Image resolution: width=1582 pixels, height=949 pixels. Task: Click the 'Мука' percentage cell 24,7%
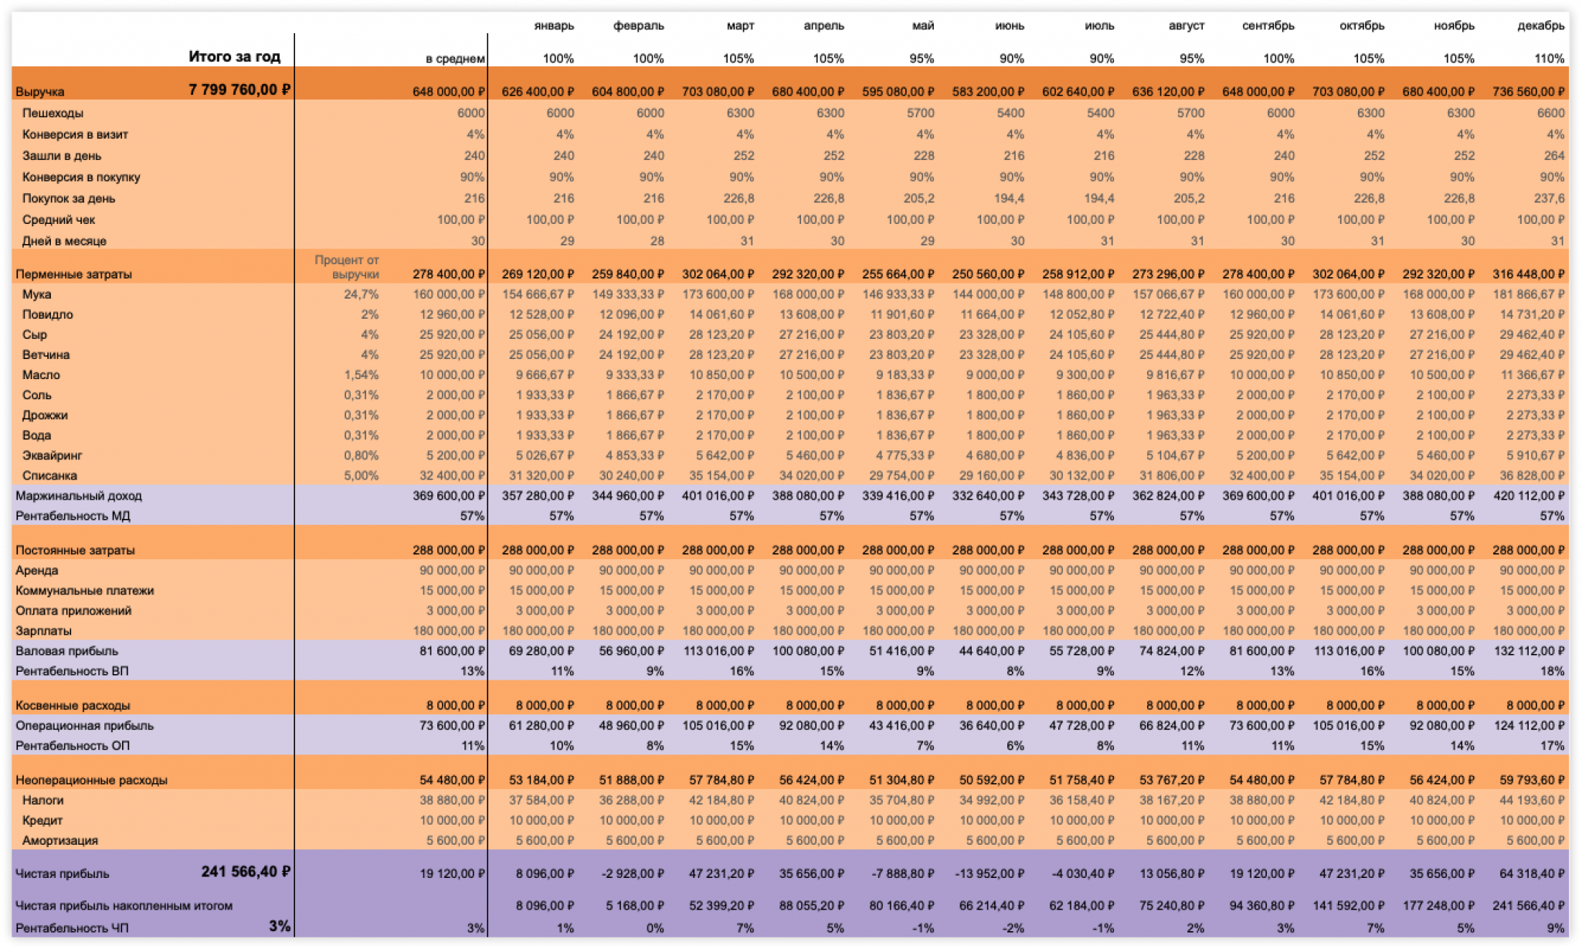point(361,294)
